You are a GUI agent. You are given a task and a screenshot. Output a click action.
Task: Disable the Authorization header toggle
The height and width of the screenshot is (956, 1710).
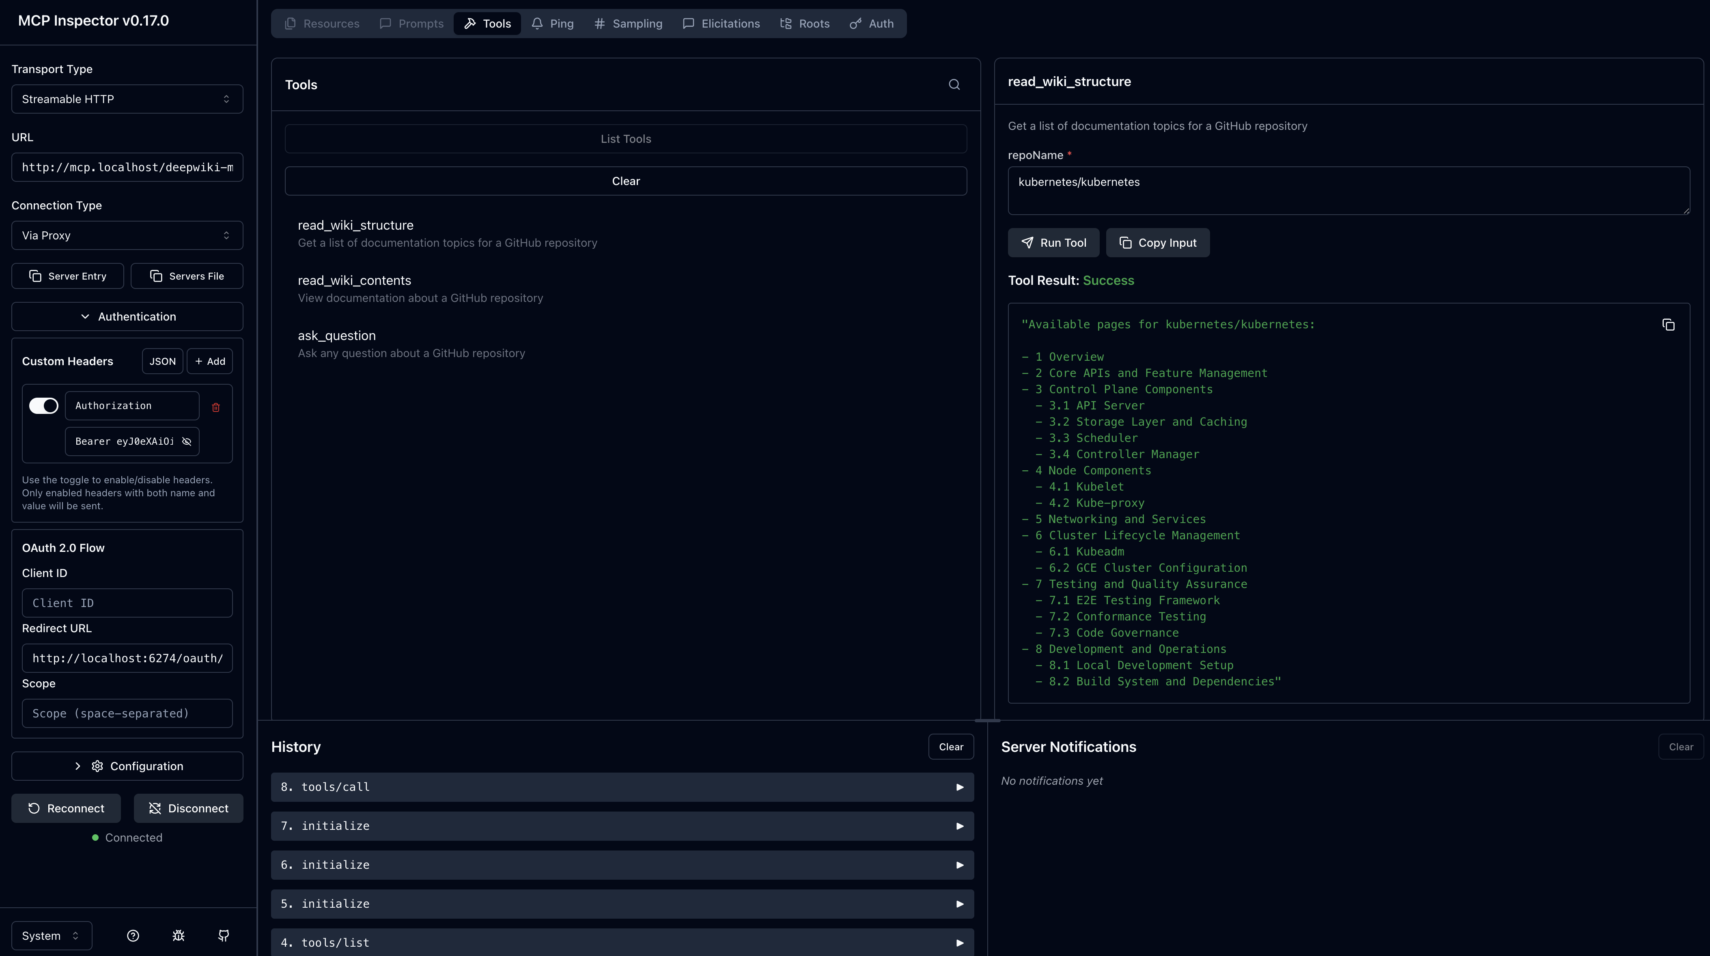click(x=44, y=406)
